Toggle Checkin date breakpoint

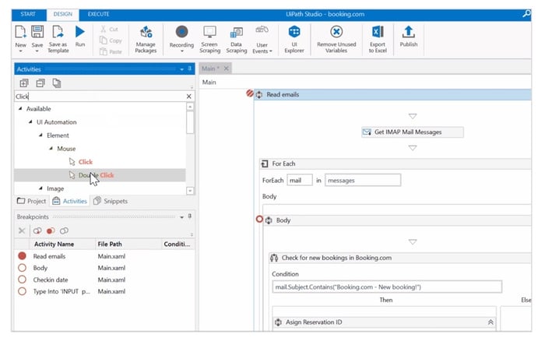coord(22,279)
